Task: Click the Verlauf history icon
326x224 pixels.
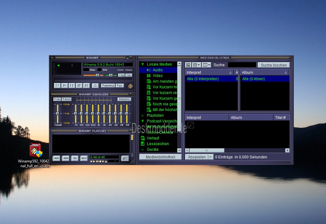Action: [x=143, y=138]
